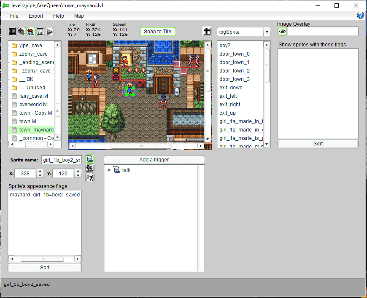Viewport: 367px width, 298px height.
Task: Toggle image overlay visibility eye icon
Action: 282,32
